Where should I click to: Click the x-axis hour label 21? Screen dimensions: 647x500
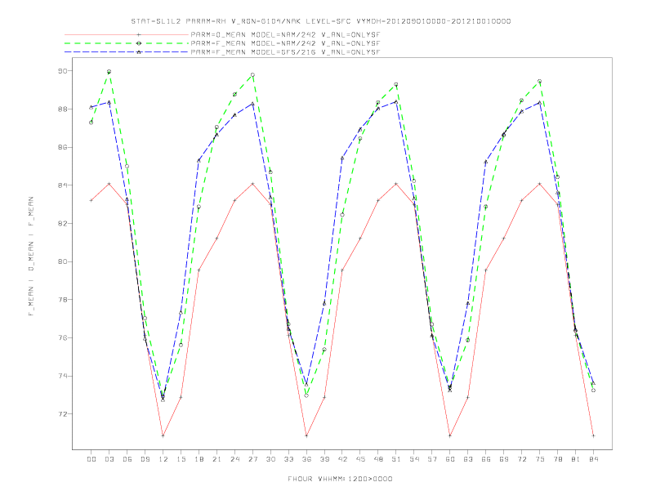(216, 459)
